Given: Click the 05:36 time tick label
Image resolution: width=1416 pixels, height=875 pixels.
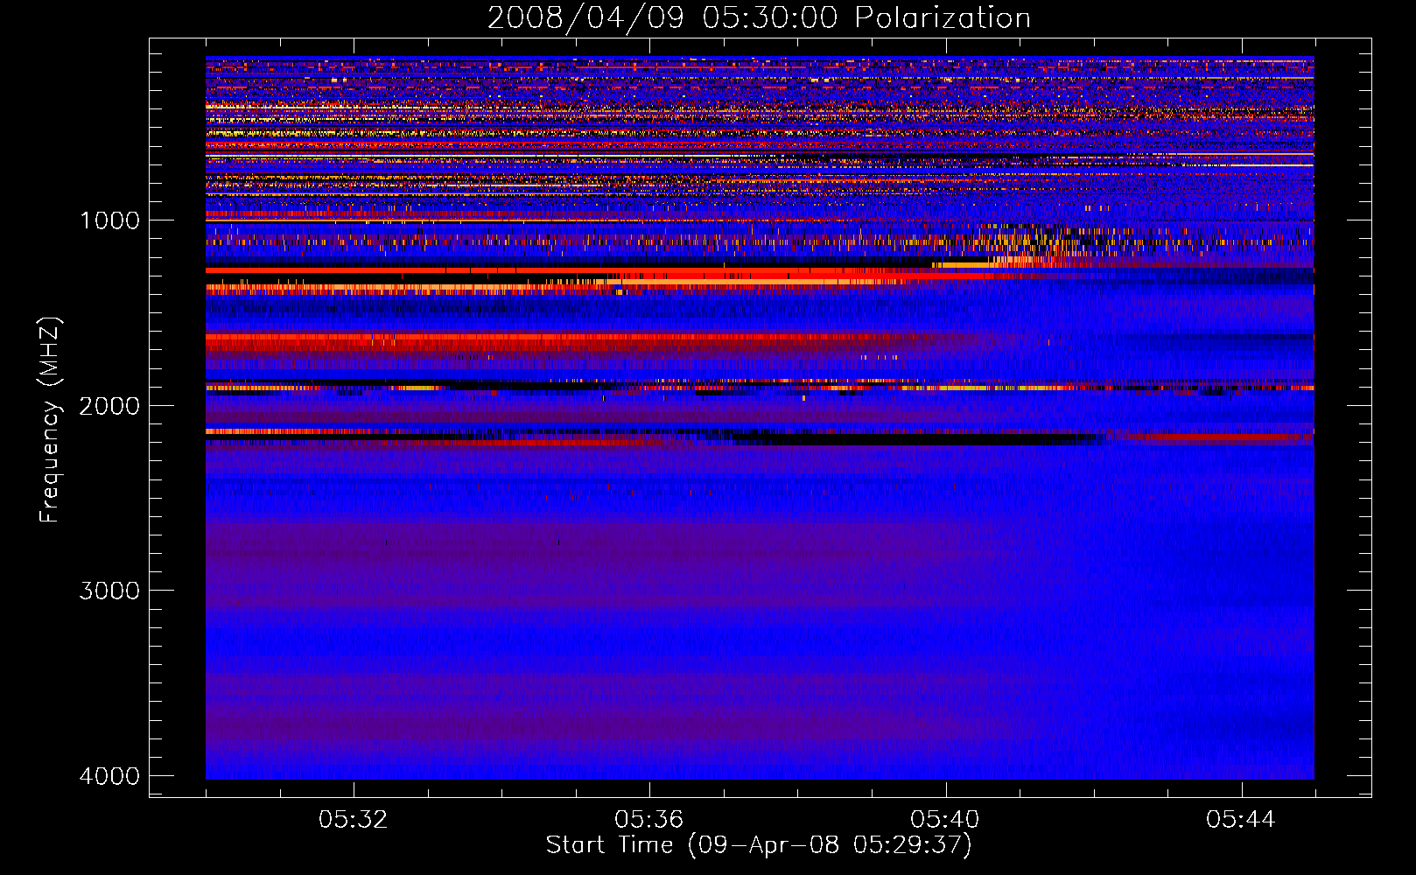Looking at the screenshot, I should [x=648, y=820].
